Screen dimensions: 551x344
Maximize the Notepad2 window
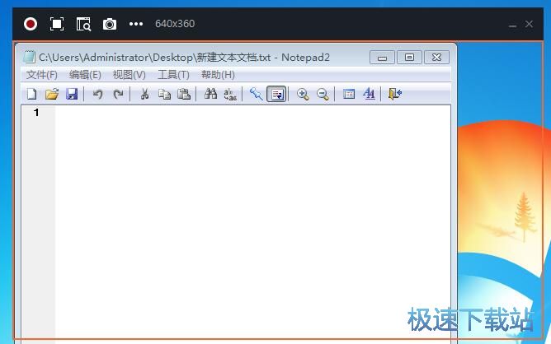409,58
